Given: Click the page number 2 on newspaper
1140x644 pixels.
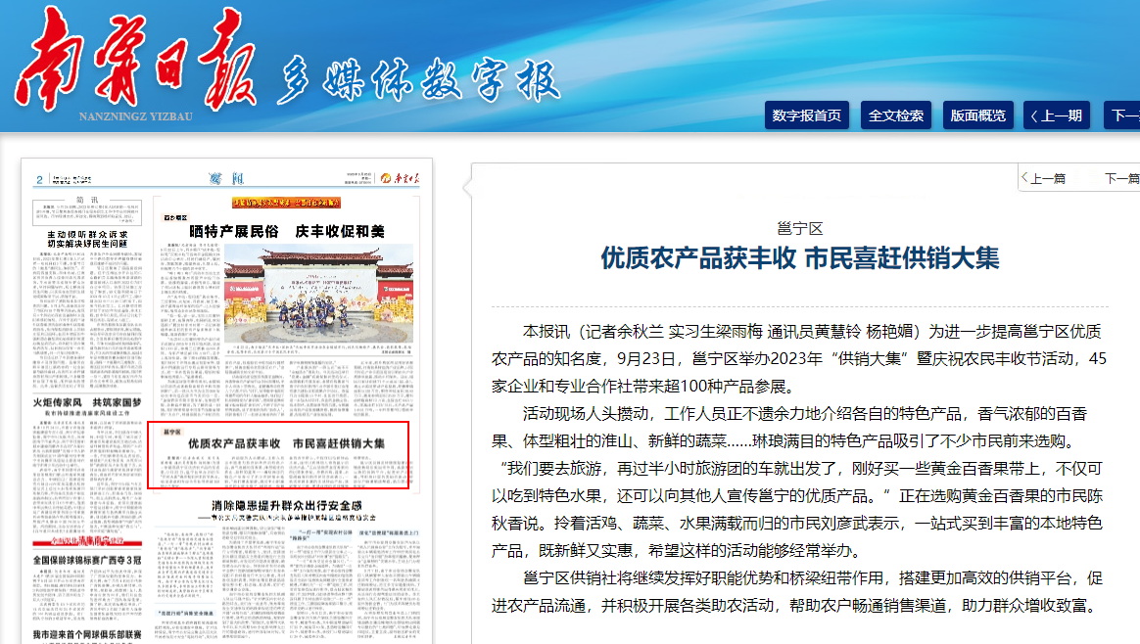Looking at the screenshot, I should (39, 179).
